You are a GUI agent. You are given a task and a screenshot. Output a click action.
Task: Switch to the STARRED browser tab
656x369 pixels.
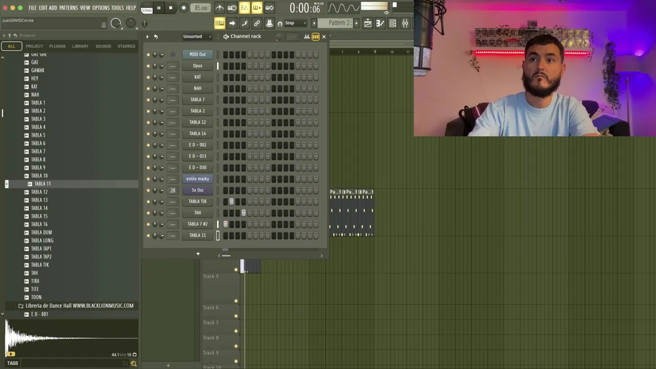126,46
